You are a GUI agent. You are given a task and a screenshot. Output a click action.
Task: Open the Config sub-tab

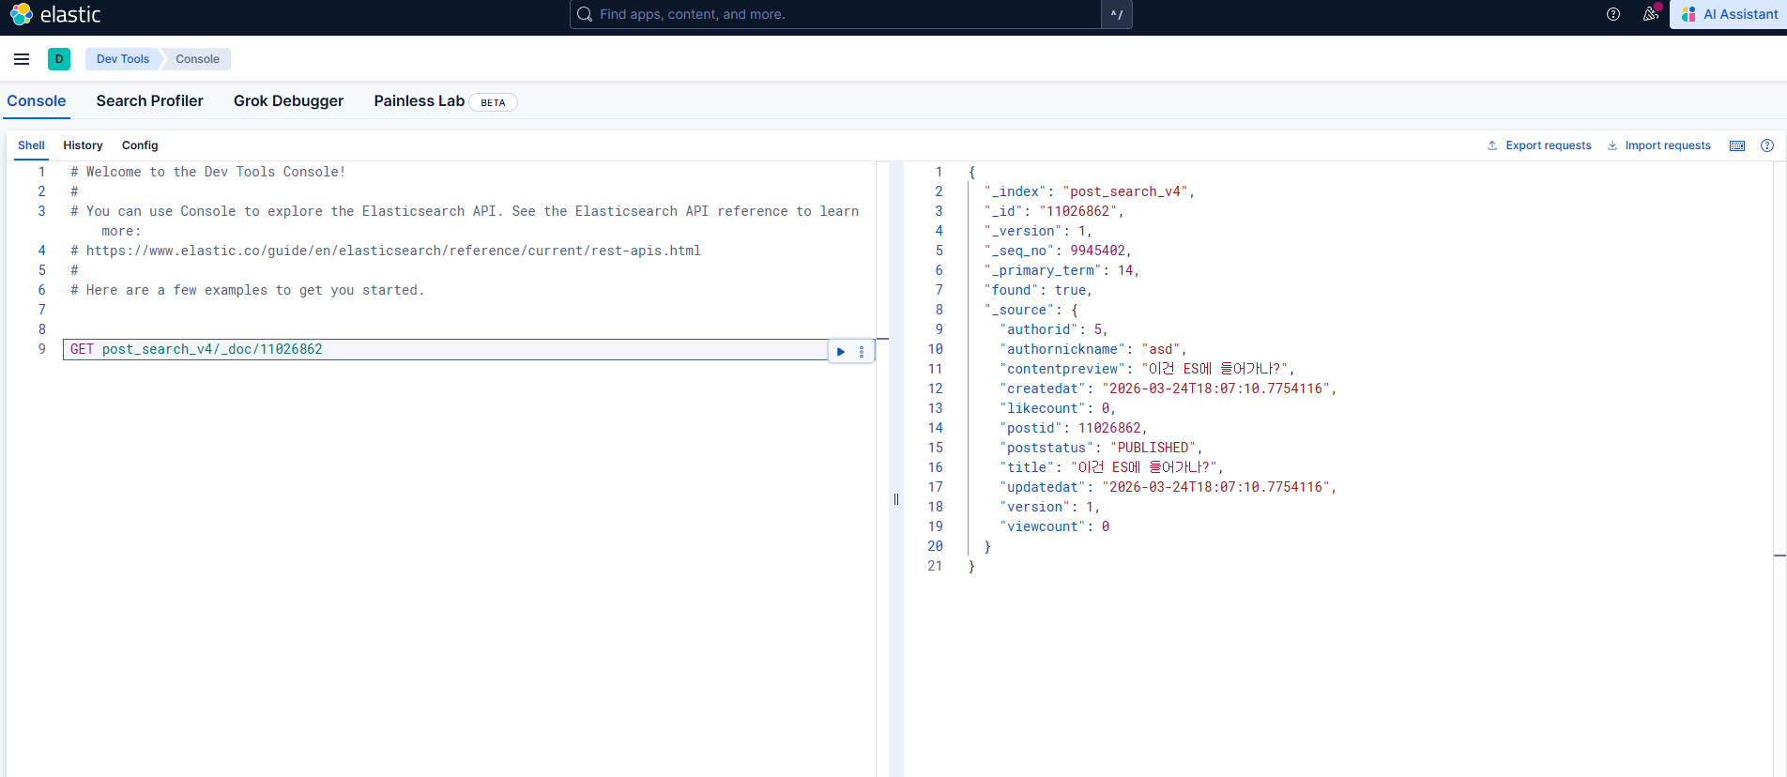click(140, 145)
